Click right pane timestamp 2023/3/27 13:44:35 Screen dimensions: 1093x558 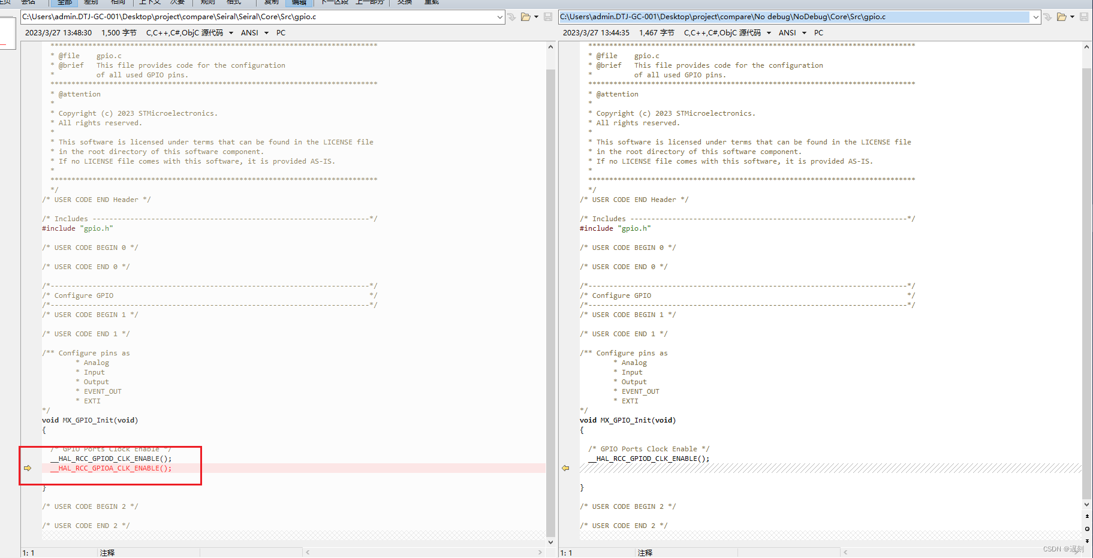click(596, 33)
